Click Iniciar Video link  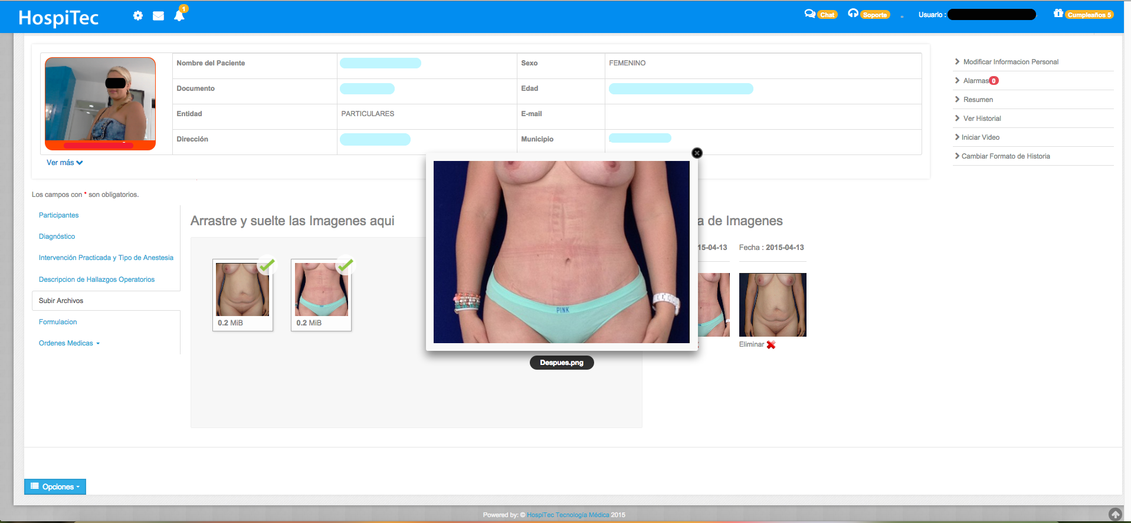click(x=980, y=137)
